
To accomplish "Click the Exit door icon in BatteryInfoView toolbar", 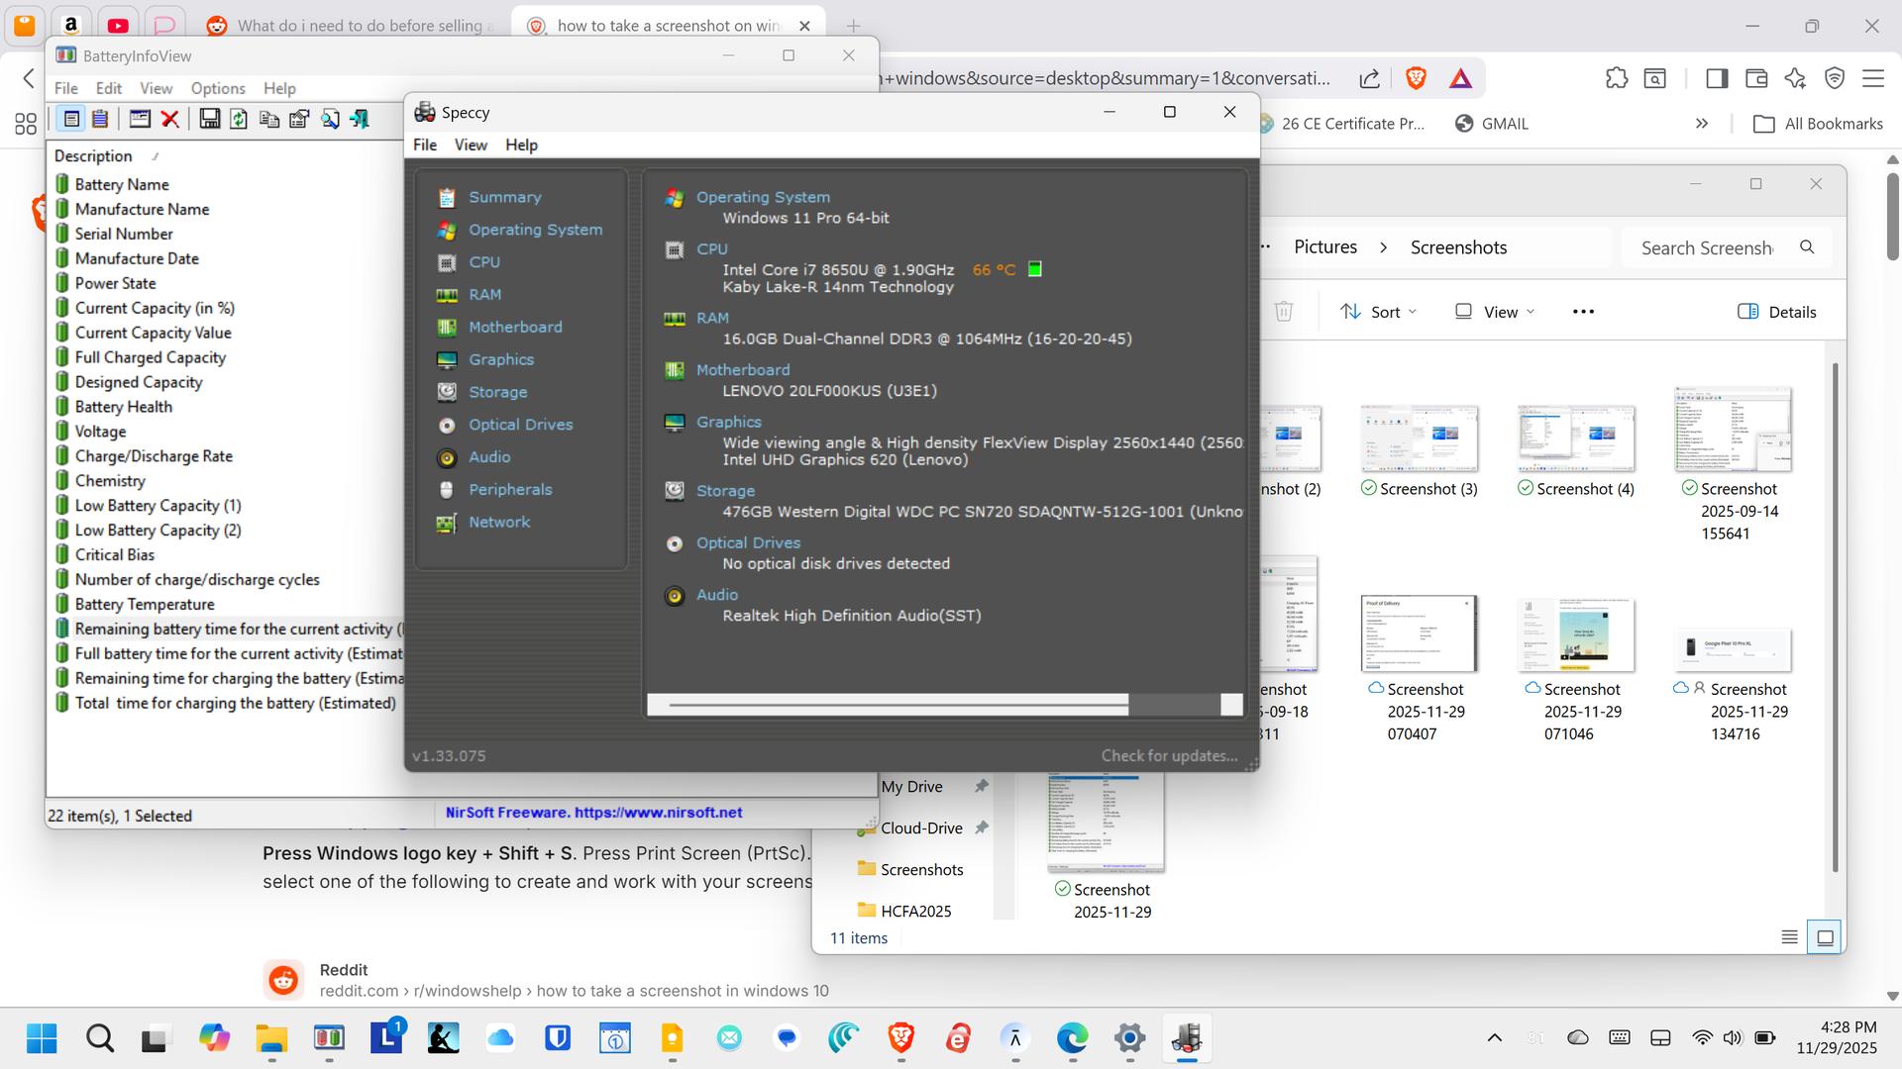I will tap(360, 119).
